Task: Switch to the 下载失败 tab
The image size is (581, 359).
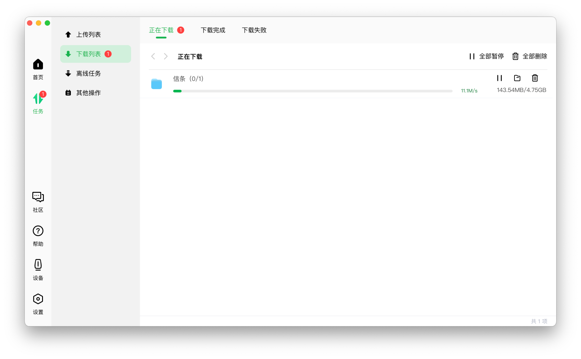Action: point(254,30)
